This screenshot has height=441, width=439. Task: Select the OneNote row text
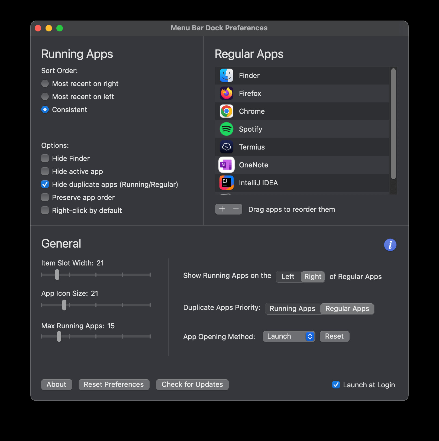coord(253,165)
